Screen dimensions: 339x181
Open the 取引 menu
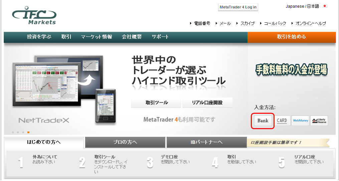coord(66,37)
